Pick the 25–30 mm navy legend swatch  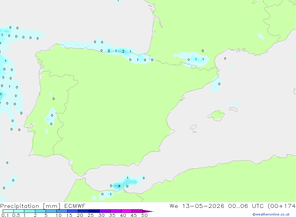pyautogui.click(x=94, y=211)
